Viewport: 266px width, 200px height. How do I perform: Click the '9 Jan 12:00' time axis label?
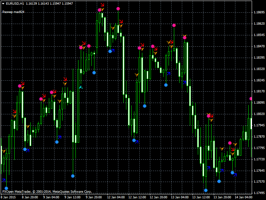[x=72, y=197]
